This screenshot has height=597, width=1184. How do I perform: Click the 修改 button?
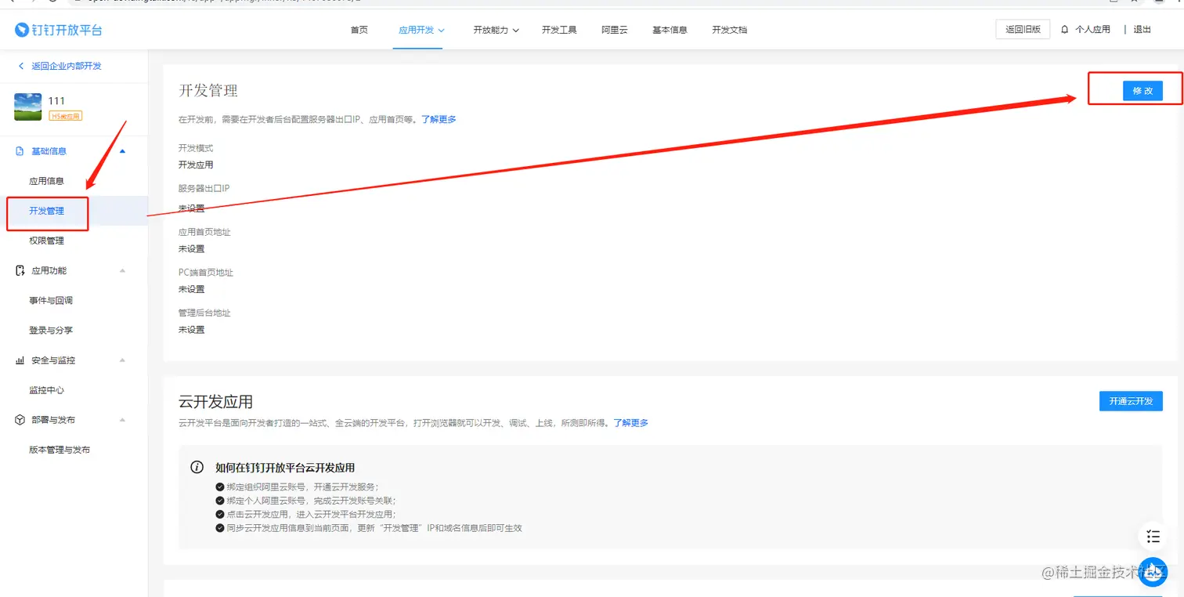tap(1142, 90)
